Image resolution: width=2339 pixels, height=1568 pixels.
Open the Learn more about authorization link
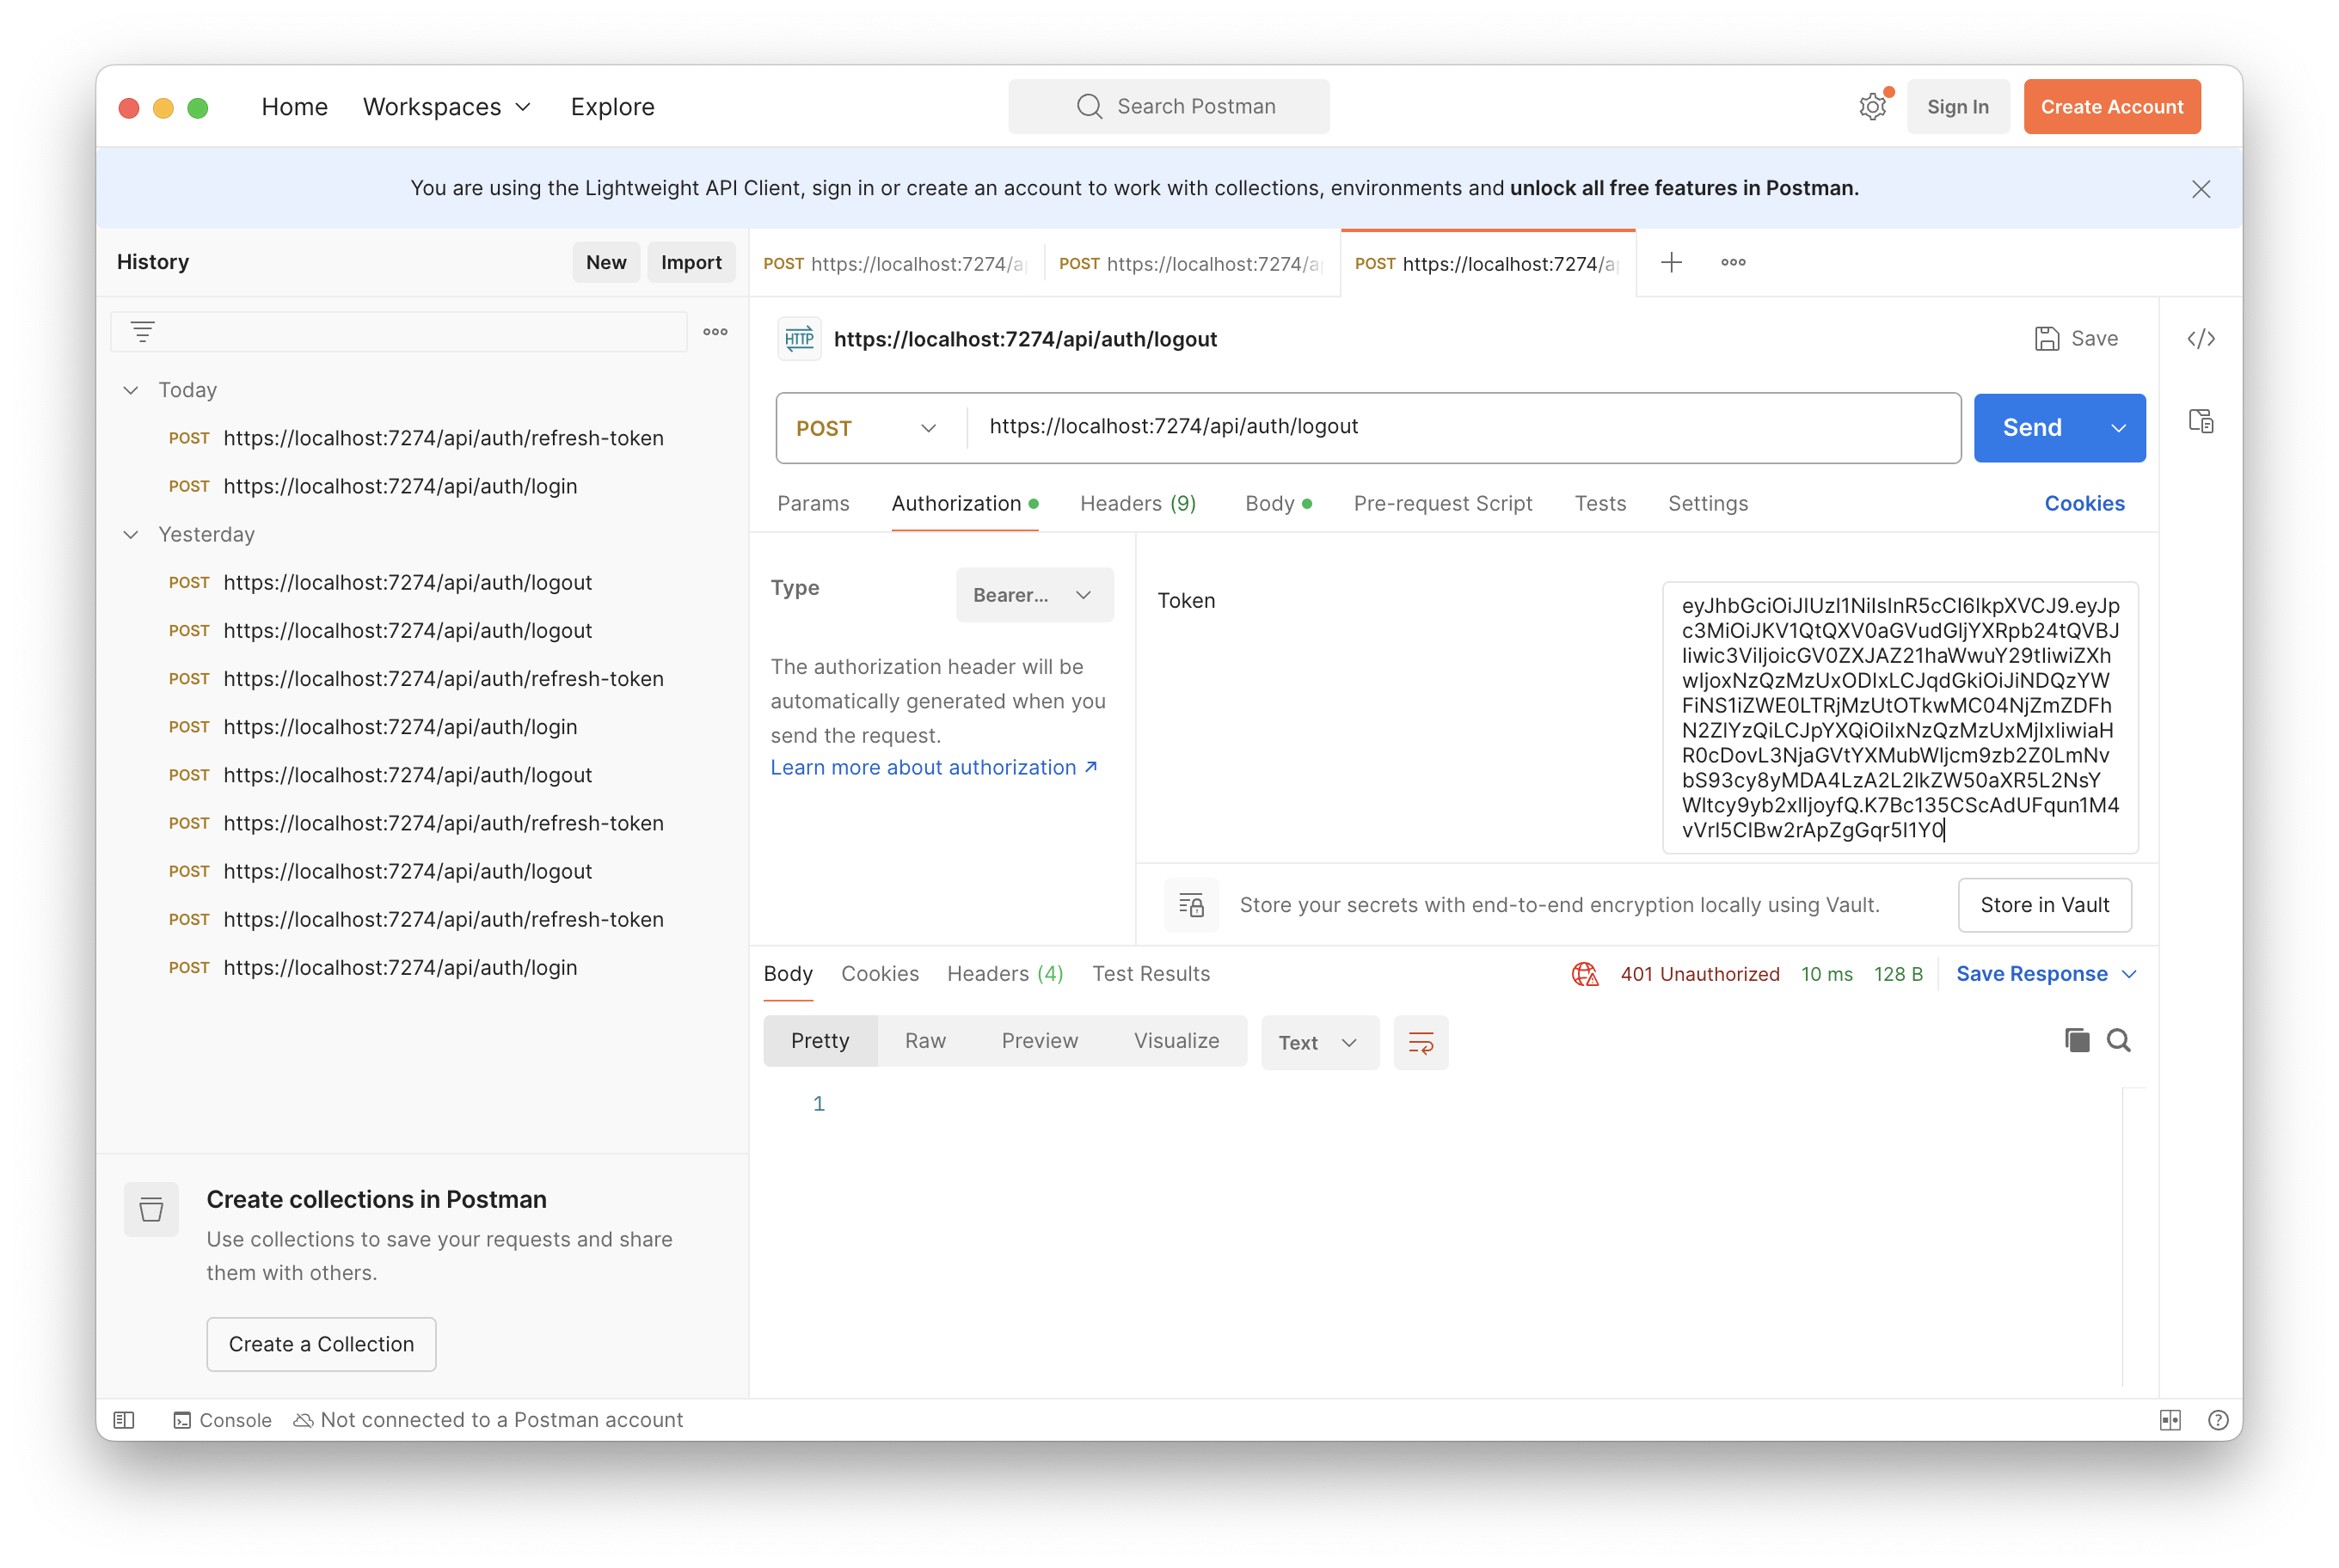coord(933,767)
